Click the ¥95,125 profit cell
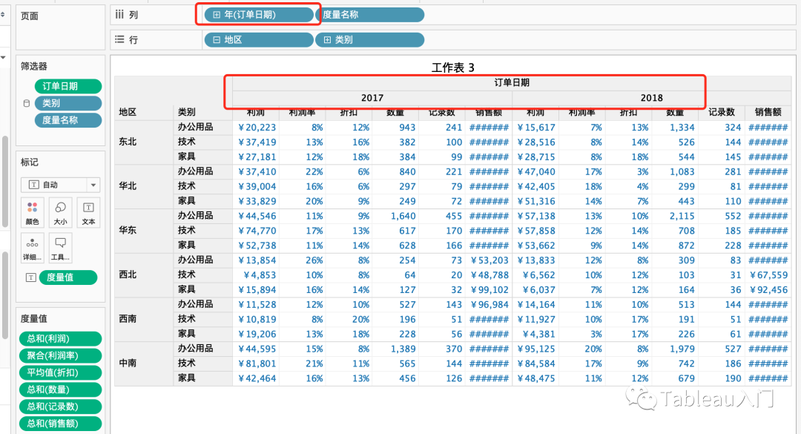The height and width of the screenshot is (434, 801). pyautogui.click(x=536, y=349)
